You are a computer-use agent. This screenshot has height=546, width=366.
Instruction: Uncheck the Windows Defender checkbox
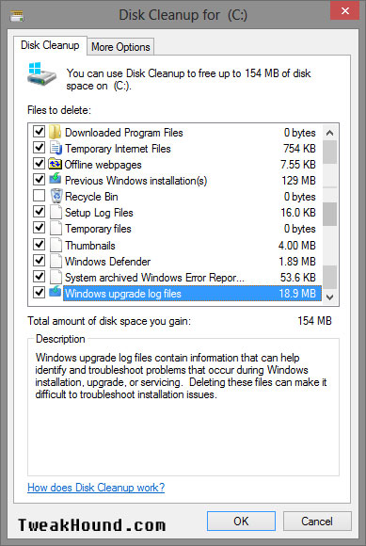[x=39, y=261]
